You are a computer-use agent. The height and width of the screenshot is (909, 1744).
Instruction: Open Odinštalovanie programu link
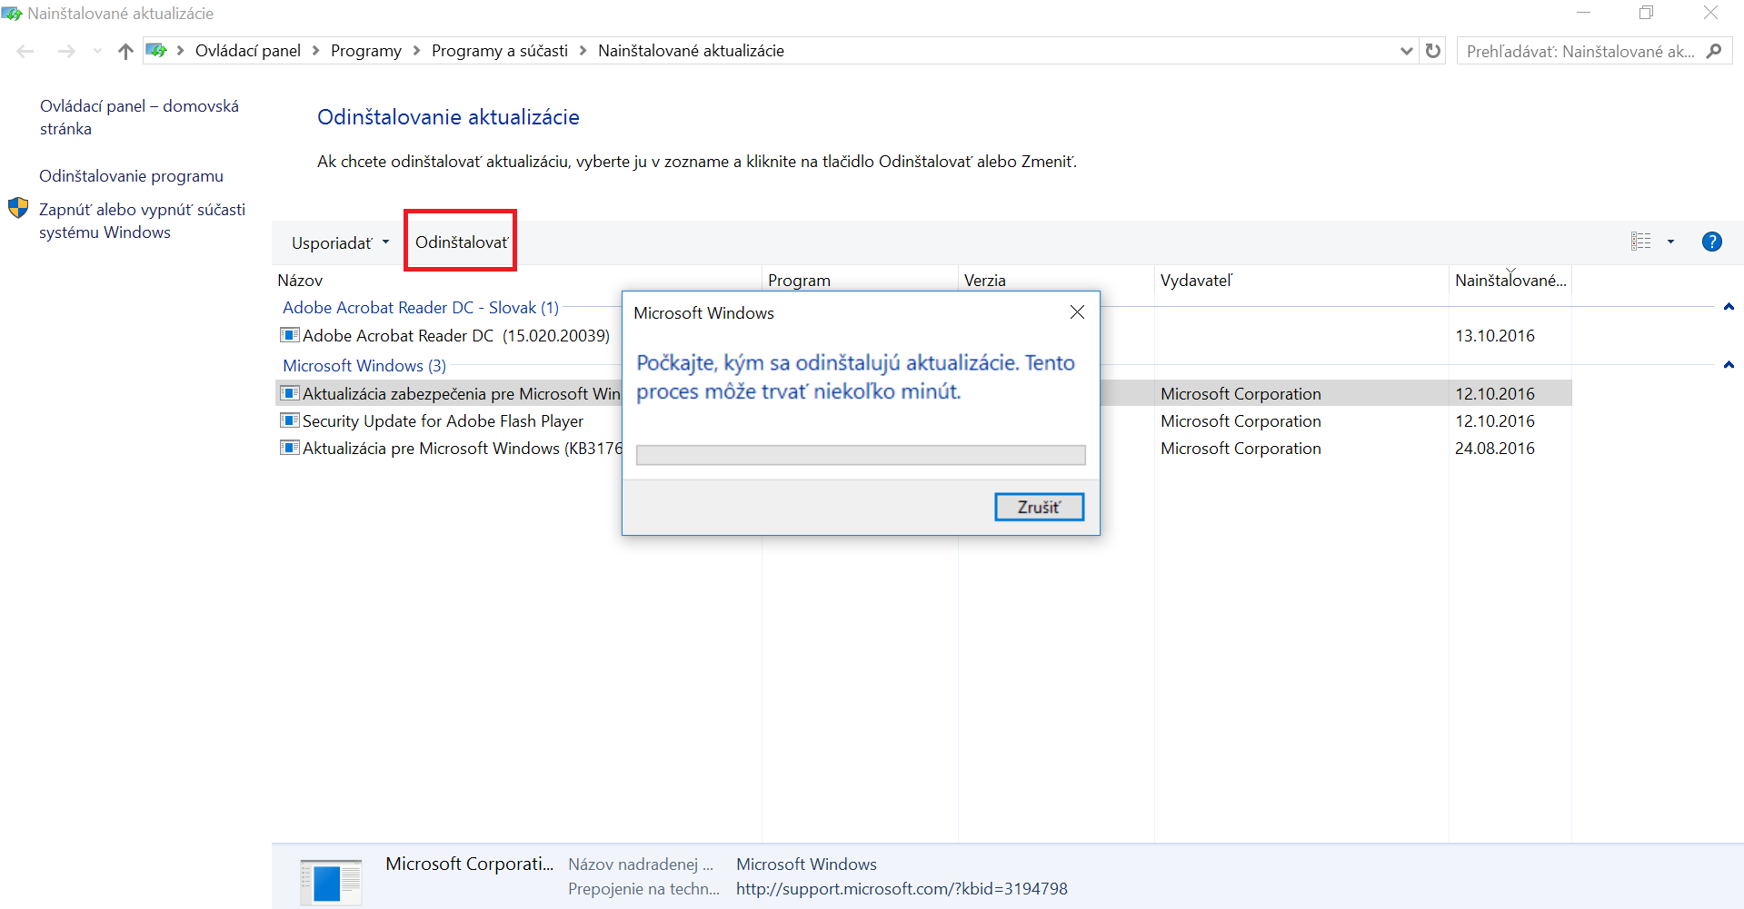point(131,176)
